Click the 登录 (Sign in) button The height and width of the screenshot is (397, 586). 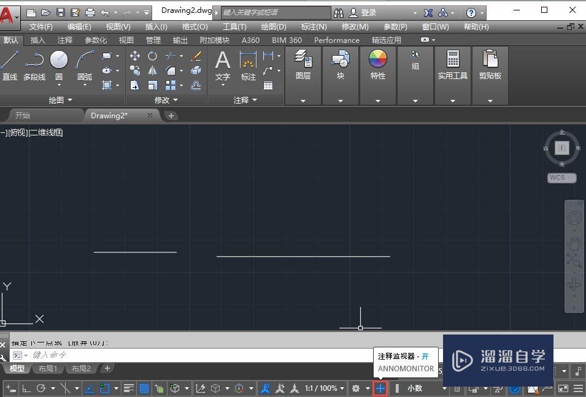pyautogui.click(x=363, y=13)
